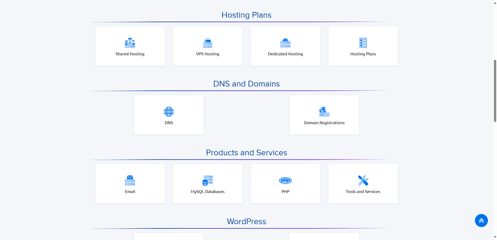Click the VPS Hosting server icon
497x240 pixels.
[x=208, y=43]
